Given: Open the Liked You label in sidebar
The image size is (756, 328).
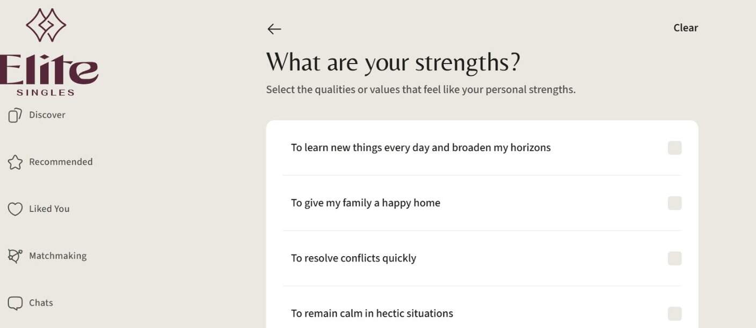Looking at the screenshot, I should [x=49, y=209].
